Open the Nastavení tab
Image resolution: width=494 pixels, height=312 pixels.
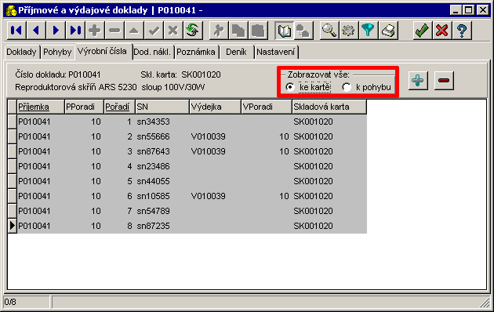[276, 52]
